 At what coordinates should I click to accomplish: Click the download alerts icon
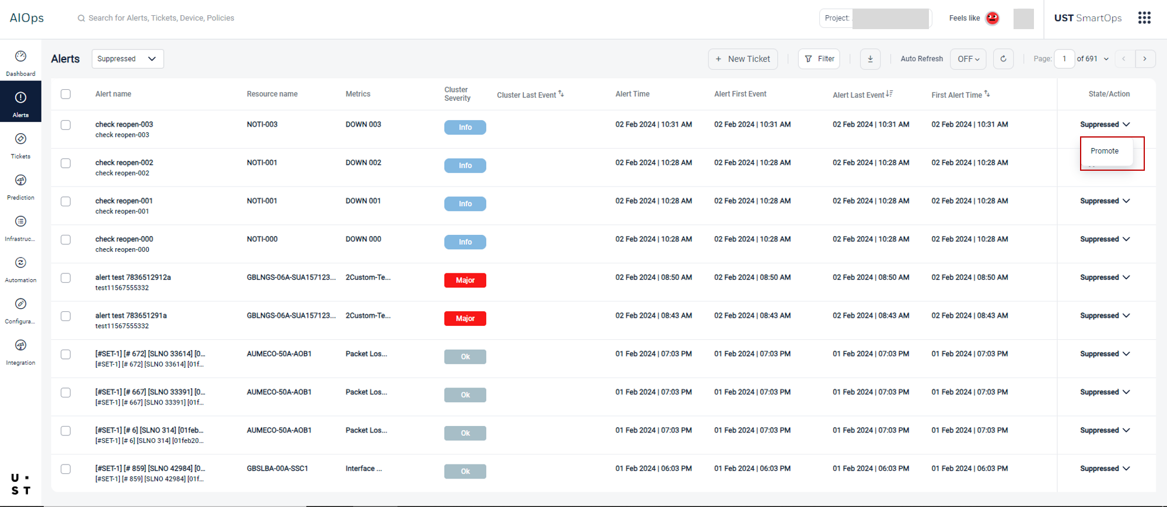pos(870,59)
